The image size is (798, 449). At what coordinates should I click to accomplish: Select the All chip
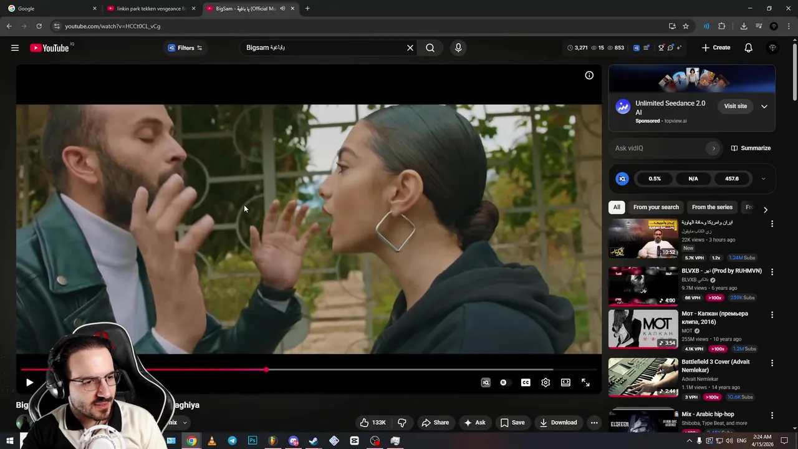coord(617,207)
